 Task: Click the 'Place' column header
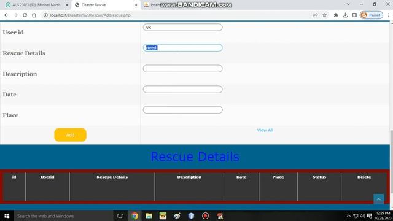pos(278,177)
